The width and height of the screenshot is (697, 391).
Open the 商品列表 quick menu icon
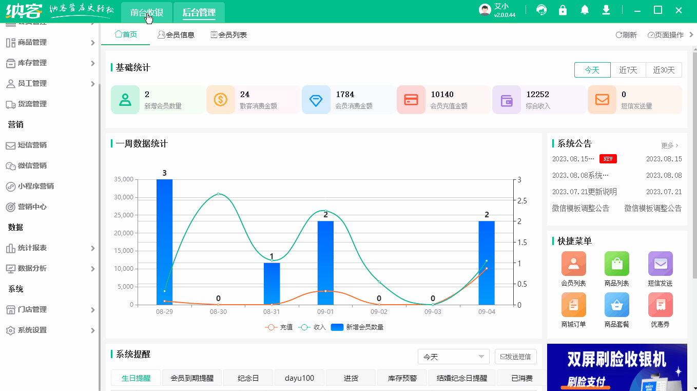[616, 264]
